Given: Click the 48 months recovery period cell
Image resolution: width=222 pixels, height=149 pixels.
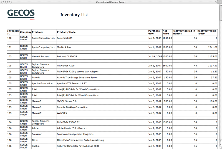Looking at the screenshot, I should click(185, 66).
